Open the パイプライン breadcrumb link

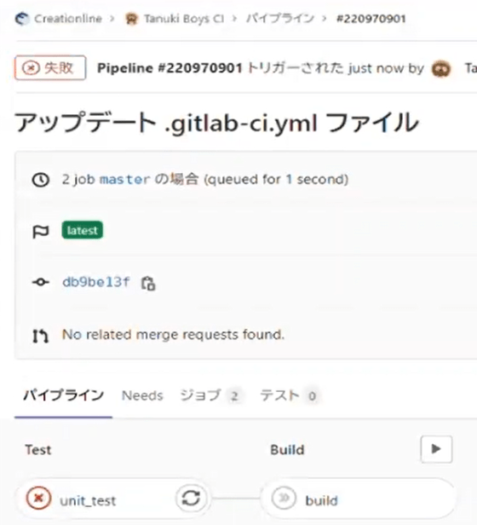pos(280,19)
